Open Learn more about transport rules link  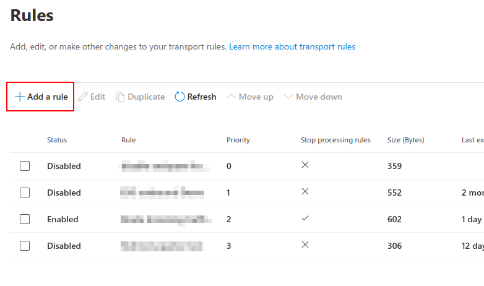point(292,46)
